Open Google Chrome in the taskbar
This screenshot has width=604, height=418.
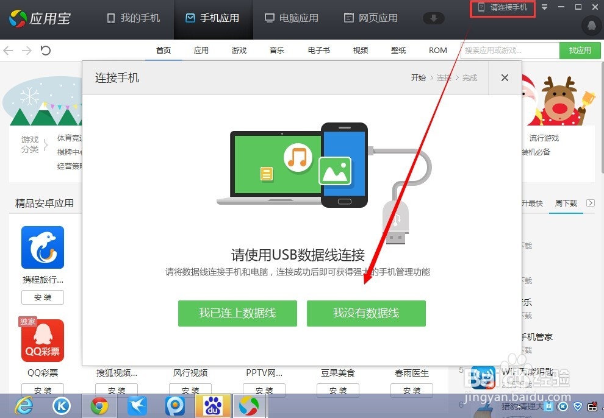point(99,406)
